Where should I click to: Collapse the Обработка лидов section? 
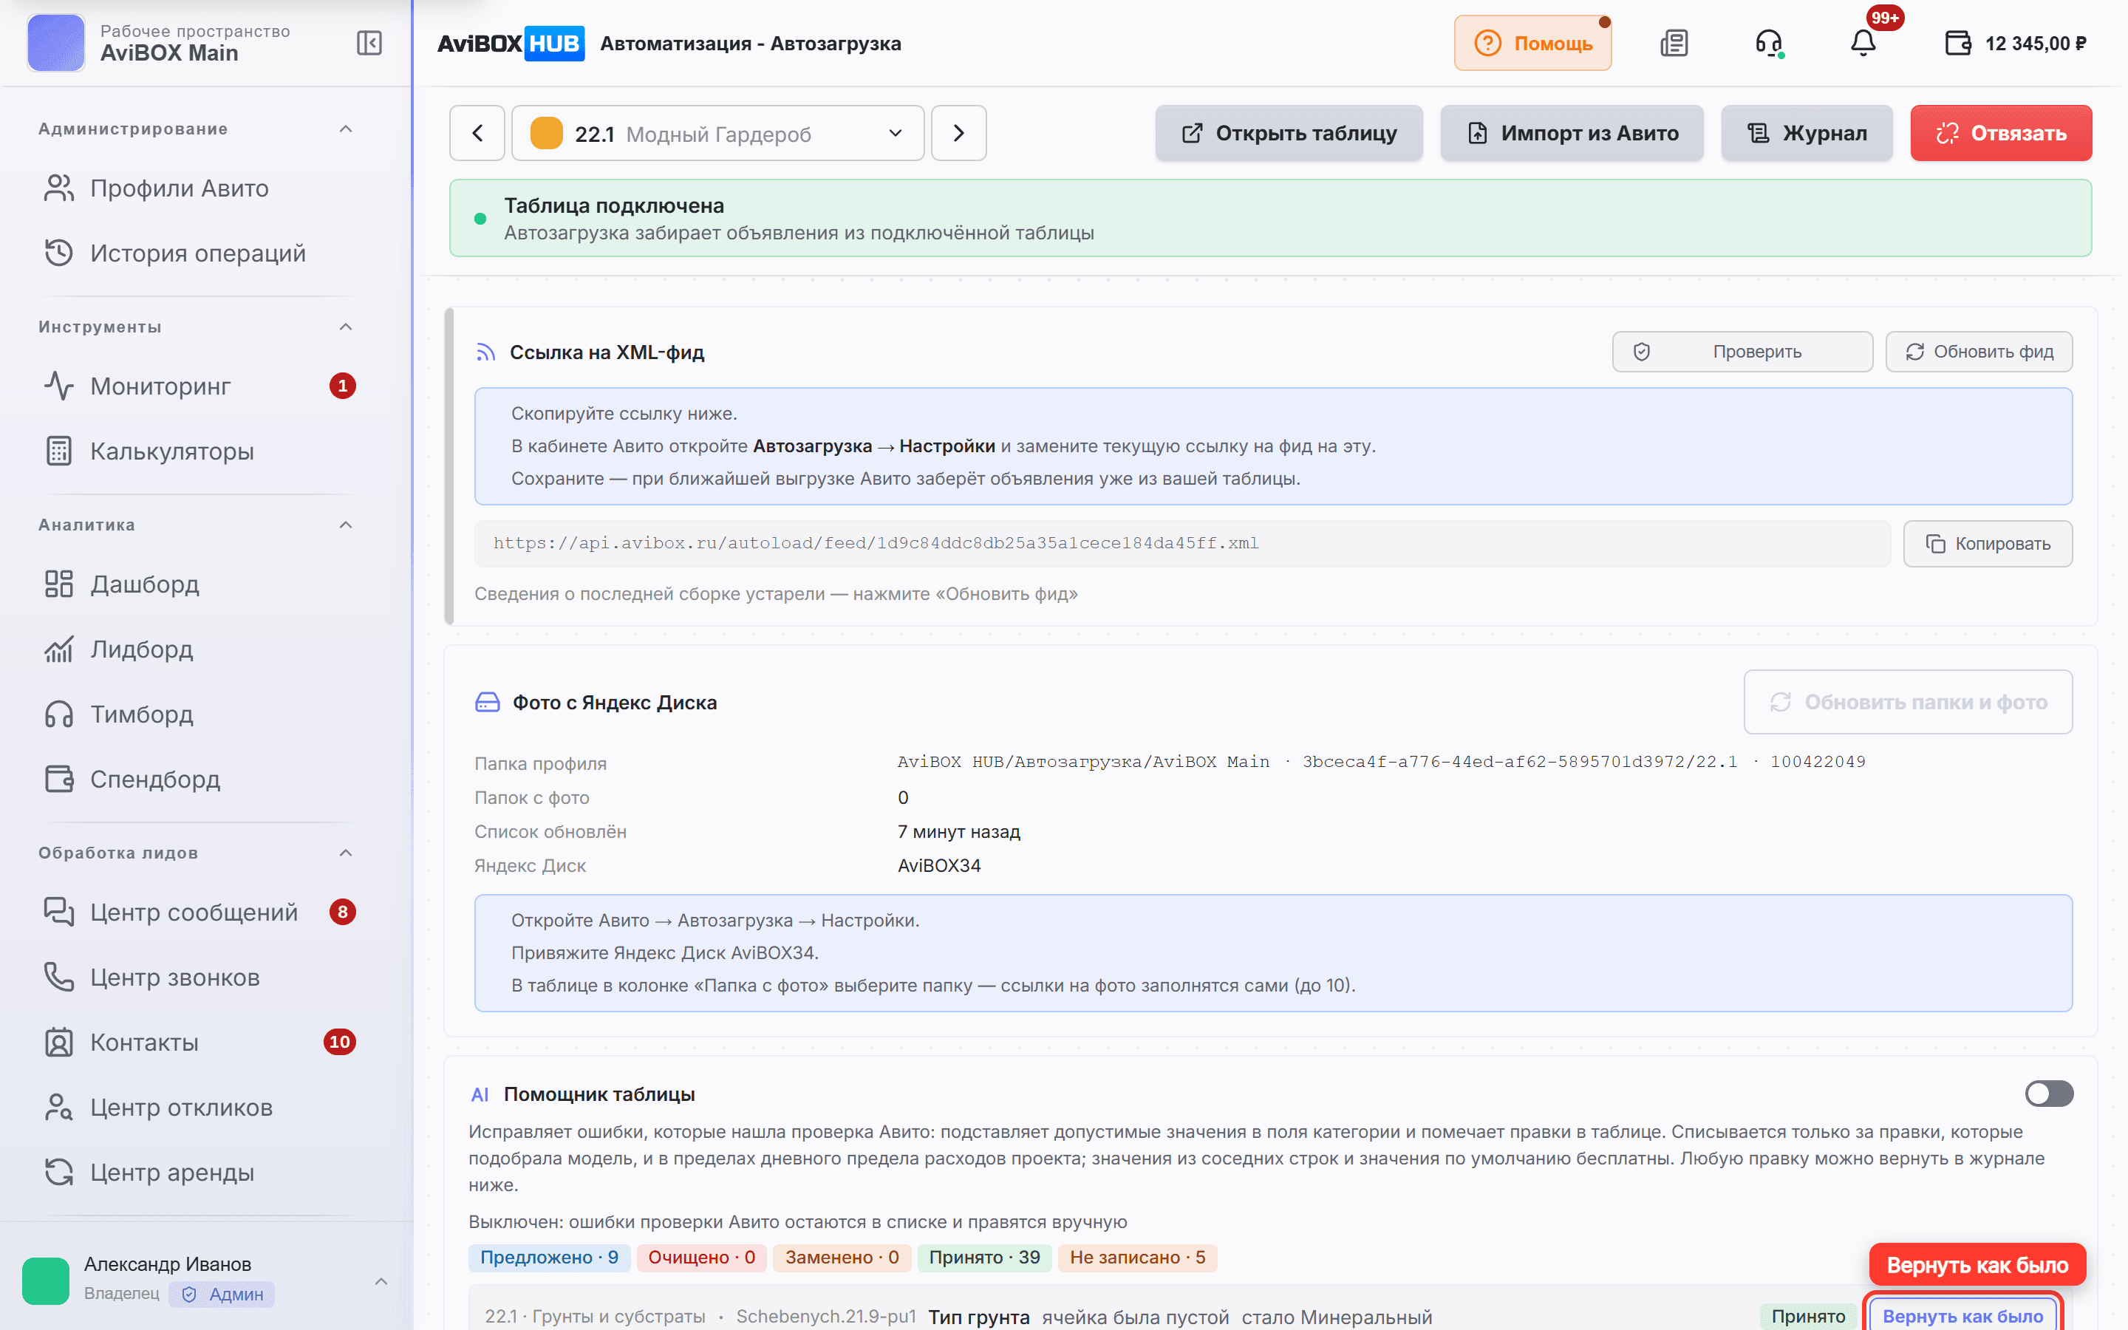[x=346, y=853]
